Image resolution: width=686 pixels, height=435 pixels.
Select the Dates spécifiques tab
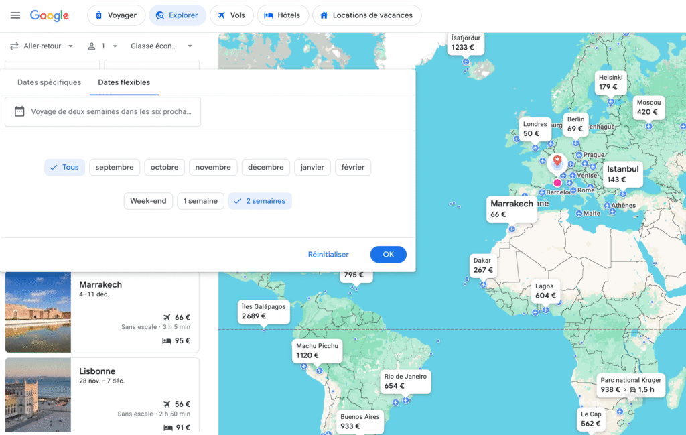click(49, 82)
